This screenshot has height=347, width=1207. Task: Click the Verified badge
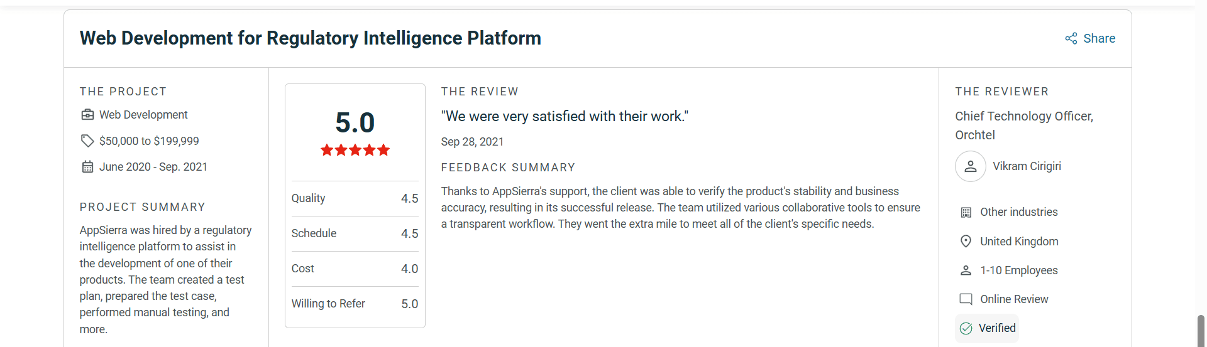click(987, 328)
